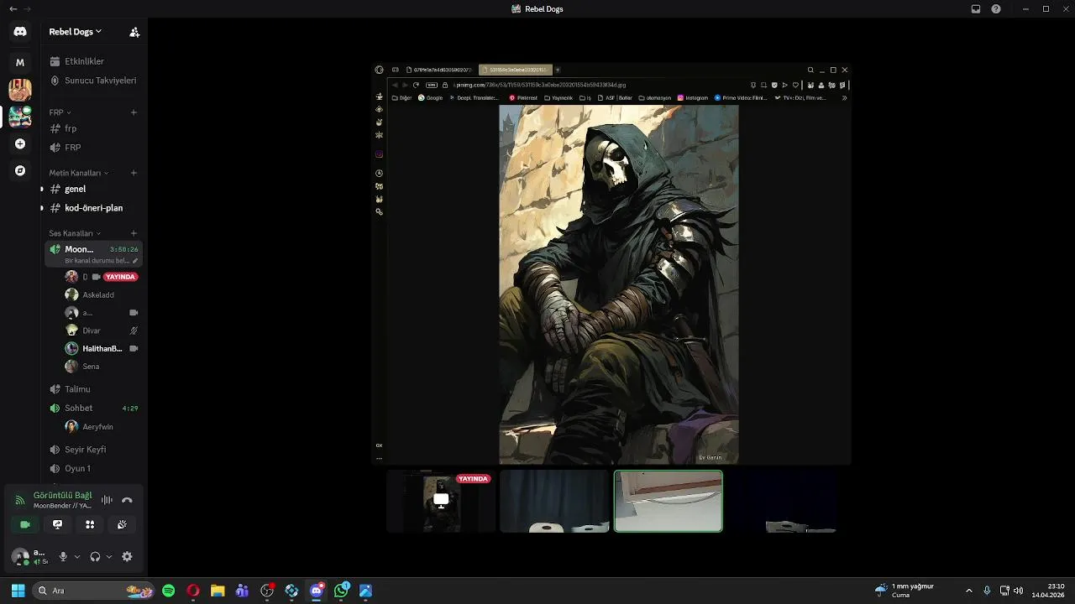Viewport: 1075px width, 604px height.
Task: Select the green-highlighted camera thumbnail
Action: (669, 501)
